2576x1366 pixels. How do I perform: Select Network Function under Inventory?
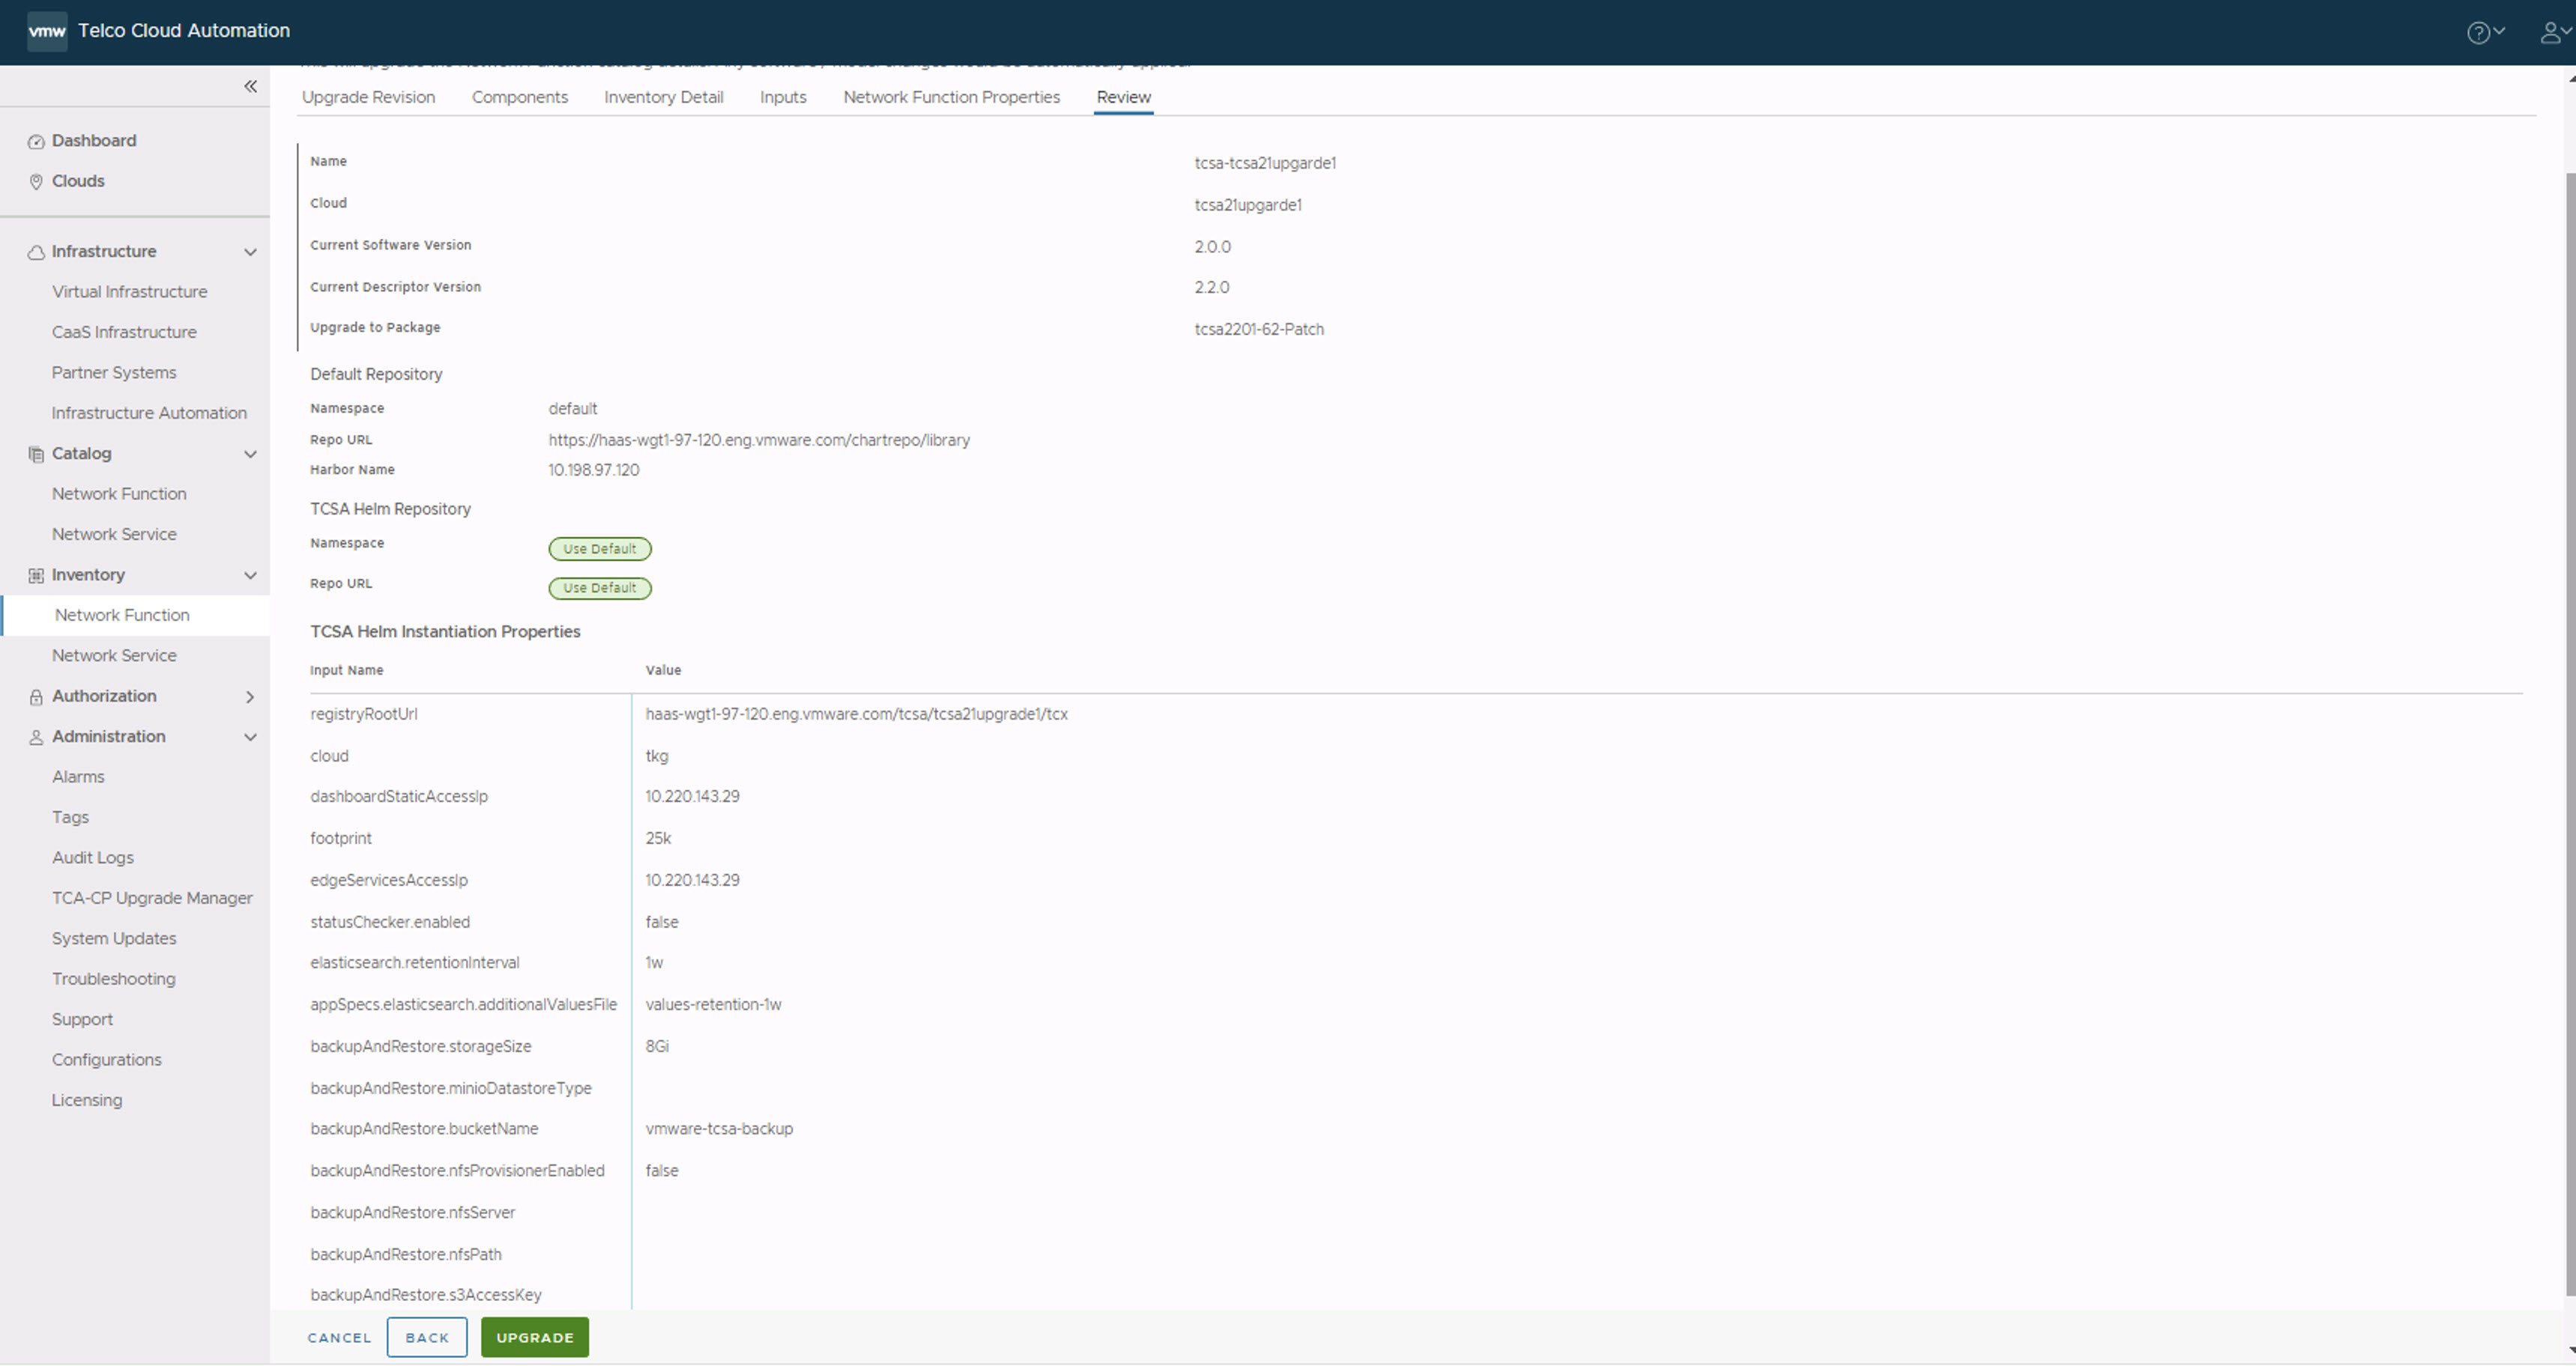coord(121,613)
